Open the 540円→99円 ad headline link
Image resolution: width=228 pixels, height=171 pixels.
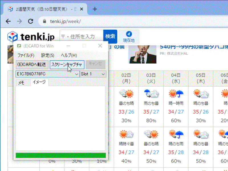pos(194,47)
